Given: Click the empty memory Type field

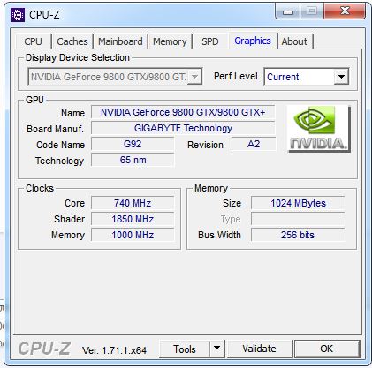Looking at the screenshot, I should click(x=298, y=219).
